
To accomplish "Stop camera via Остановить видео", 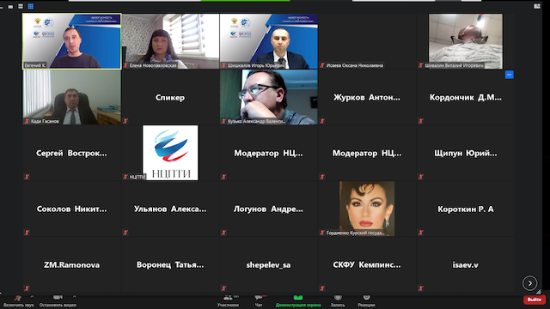I will coord(58,301).
